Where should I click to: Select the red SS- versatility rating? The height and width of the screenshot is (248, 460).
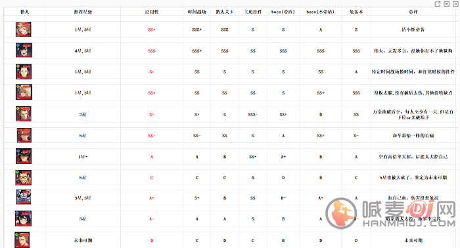(152, 136)
